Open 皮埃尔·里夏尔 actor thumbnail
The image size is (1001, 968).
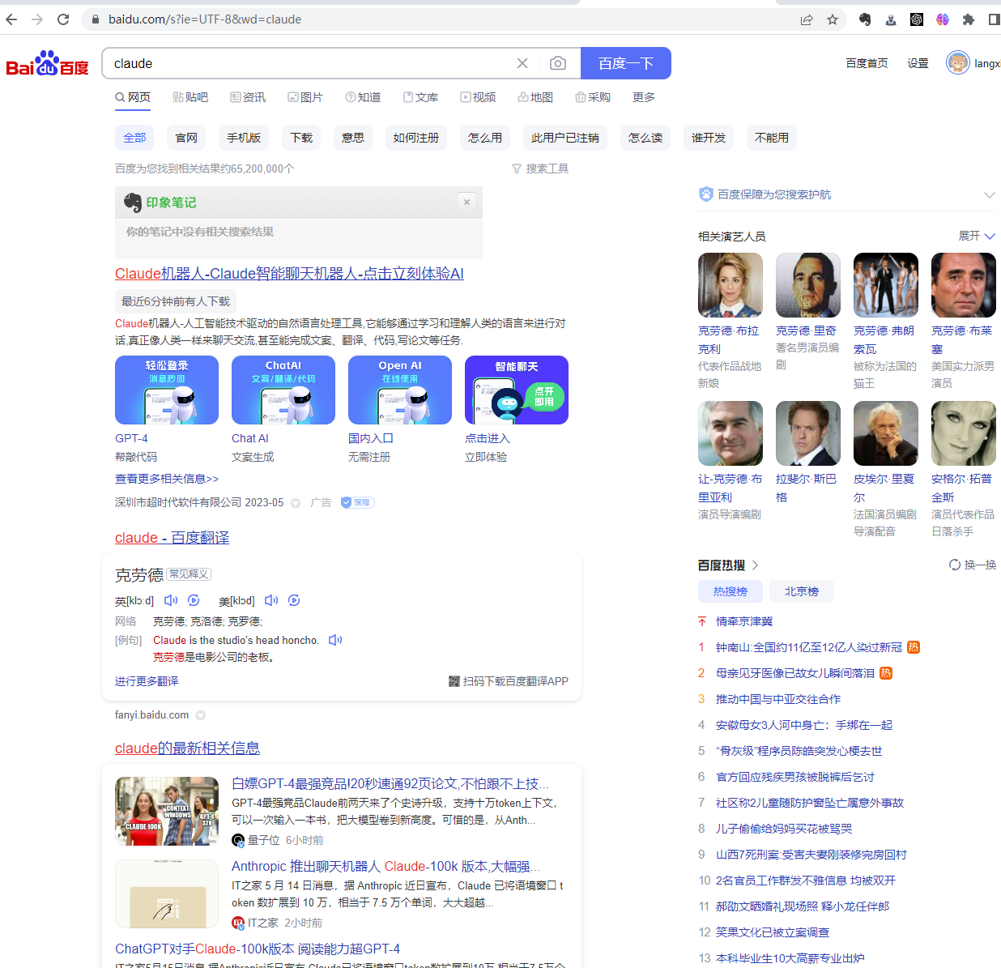(x=886, y=433)
